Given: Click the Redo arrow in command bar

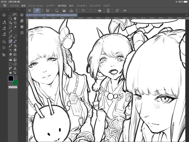Looking at the screenshot, I should tap(91, 11).
